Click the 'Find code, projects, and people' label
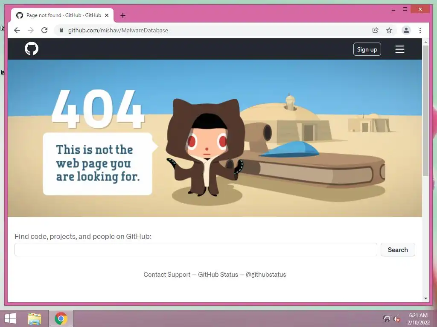 (x=83, y=236)
